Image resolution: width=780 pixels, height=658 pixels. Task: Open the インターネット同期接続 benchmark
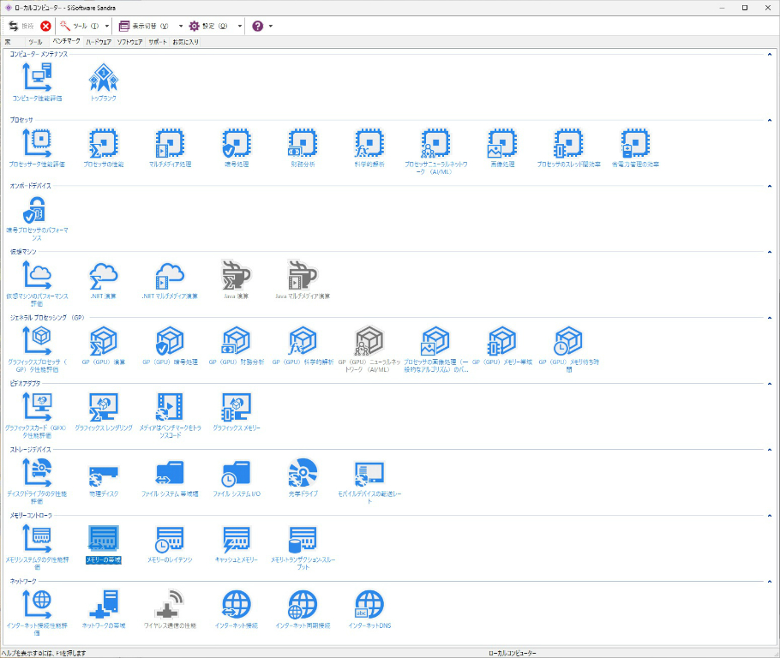click(303, 609)
